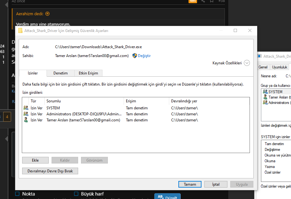Go to forum page 4
The width and height of the screenshot is (291, 199).
pos(7,117)
